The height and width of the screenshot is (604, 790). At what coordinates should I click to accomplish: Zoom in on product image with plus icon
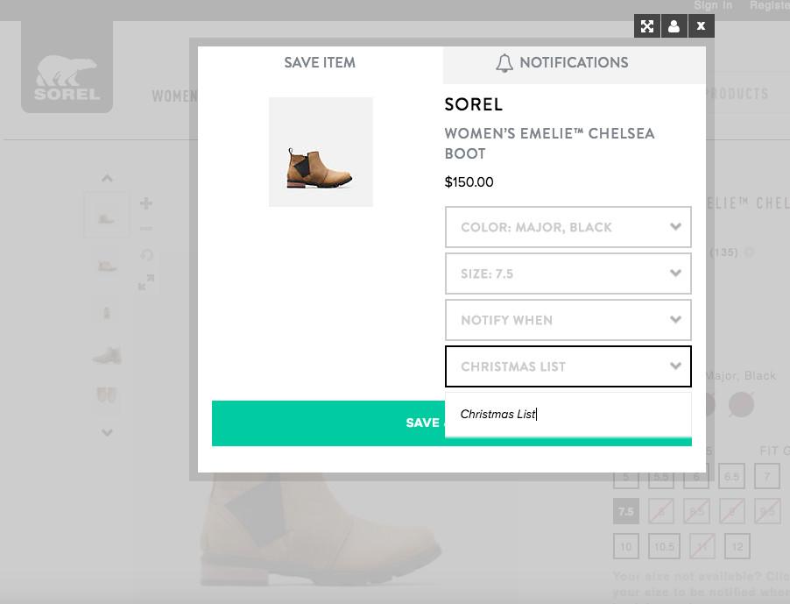click(x=146, y=203)
